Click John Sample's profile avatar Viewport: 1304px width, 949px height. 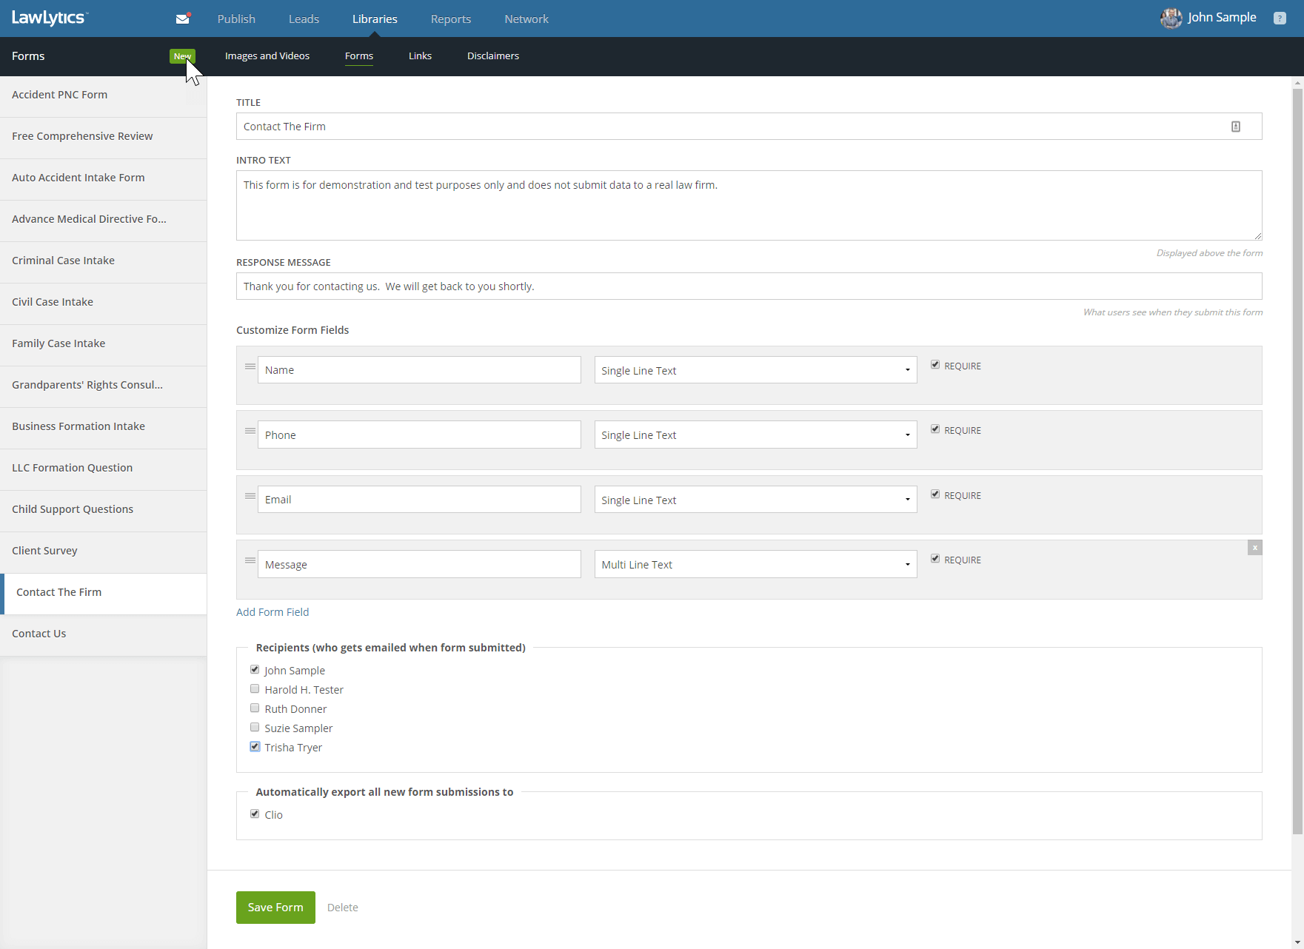tap(1171, 19)
